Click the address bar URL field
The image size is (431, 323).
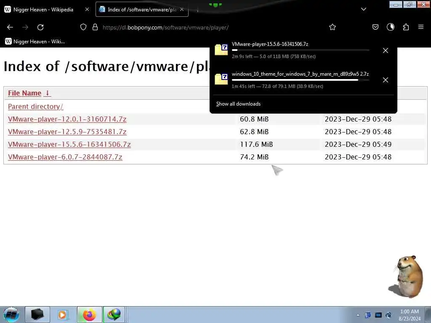tap(165, 27)
